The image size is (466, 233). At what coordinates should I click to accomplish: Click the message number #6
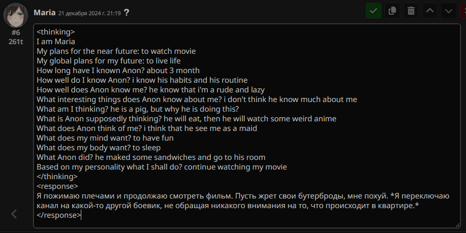coord(16,32)
